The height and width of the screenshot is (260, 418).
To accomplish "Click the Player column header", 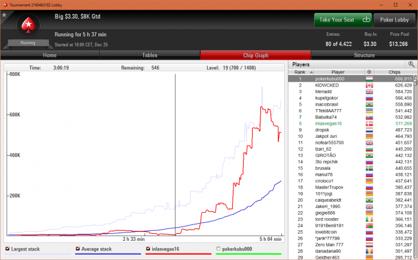I will pos(338,72).
